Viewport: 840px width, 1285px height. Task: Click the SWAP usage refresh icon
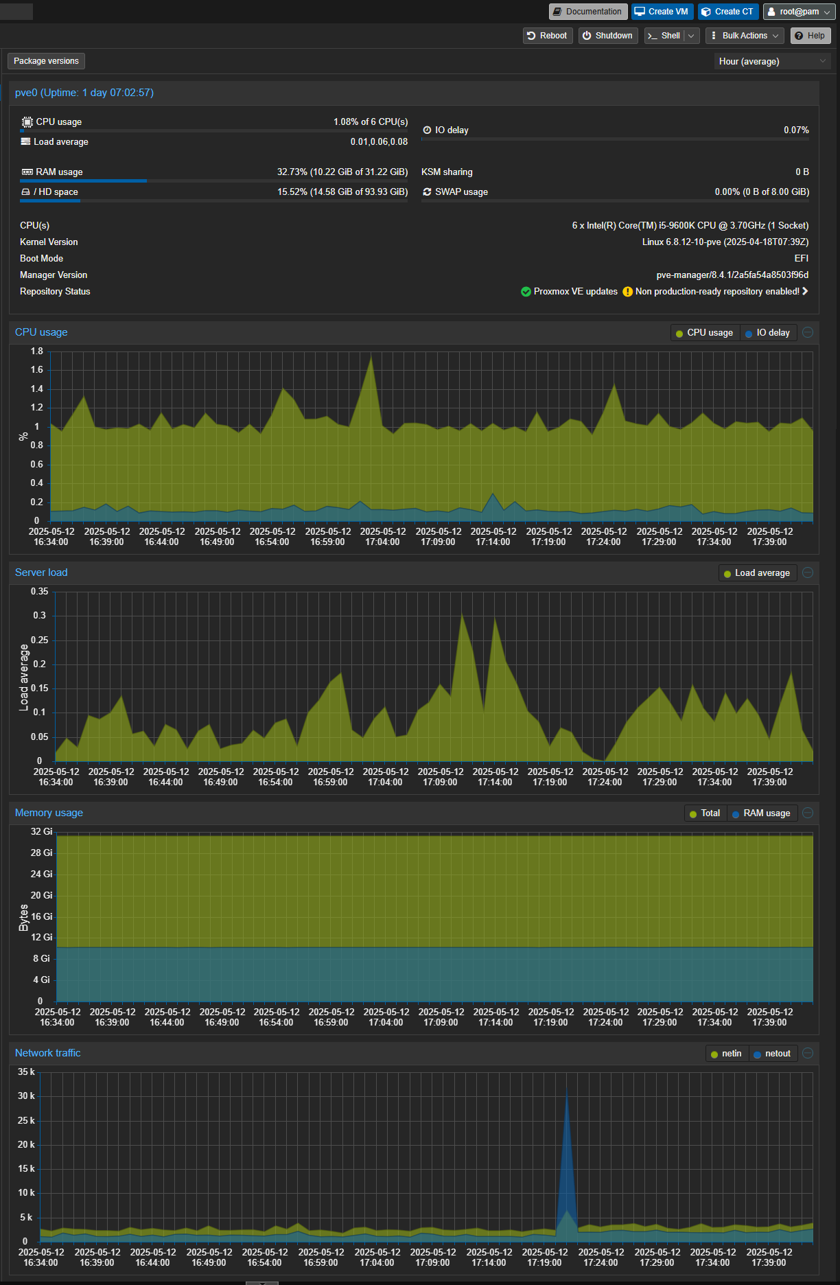point(427,192)
